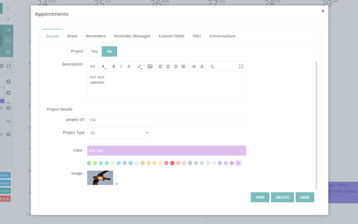Open paragraph format dropdown in editor
This screenshot has height=224, width=358.
click(x=103, y=66)
